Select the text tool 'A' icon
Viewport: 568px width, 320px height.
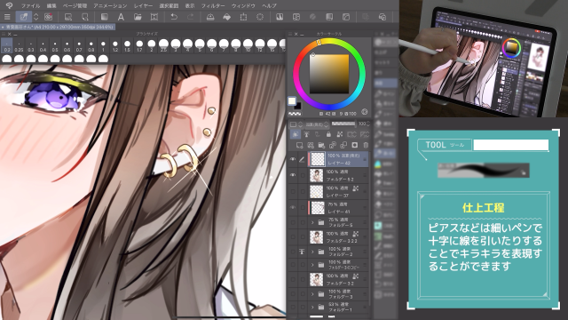(x=121, y=17)
